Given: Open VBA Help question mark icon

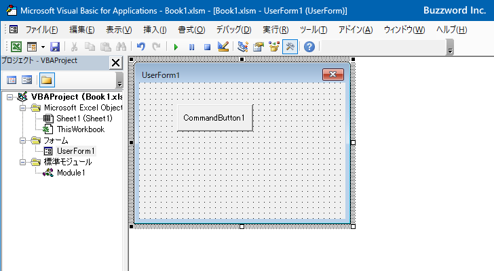Looking at the screenshot, I should point(309,47).
